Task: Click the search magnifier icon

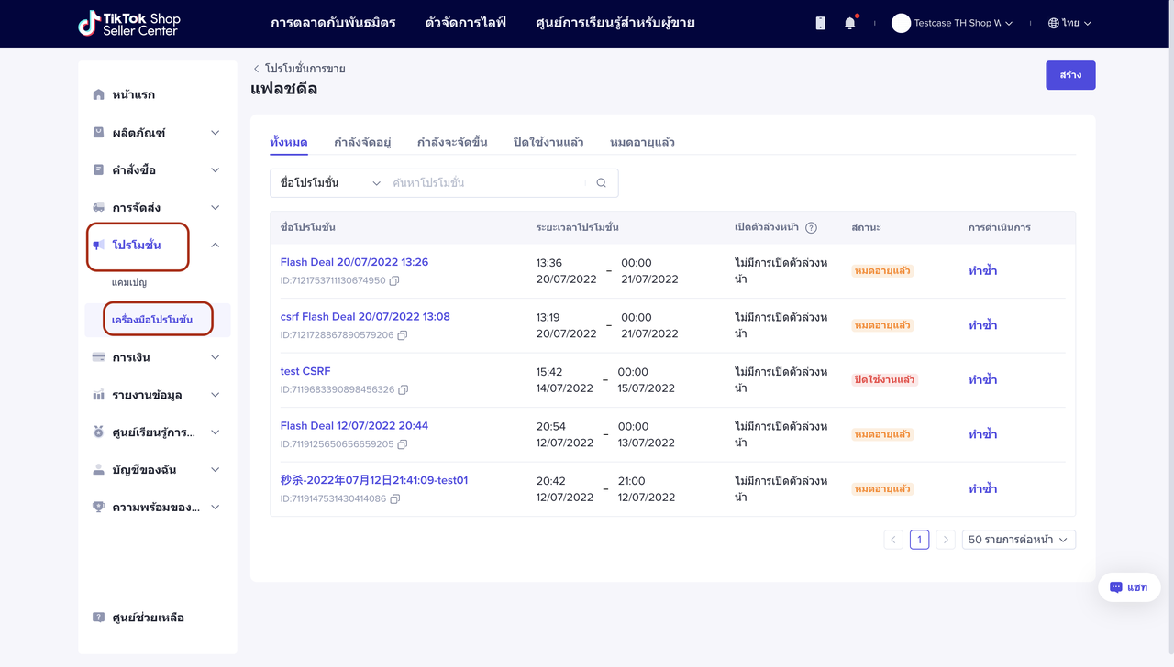Action: pos(602,183)
